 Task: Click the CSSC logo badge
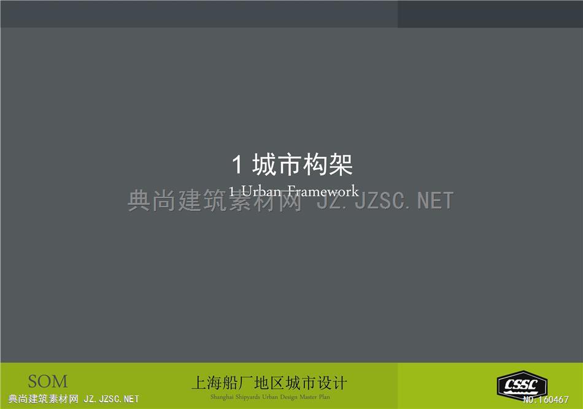coord(521,385)
